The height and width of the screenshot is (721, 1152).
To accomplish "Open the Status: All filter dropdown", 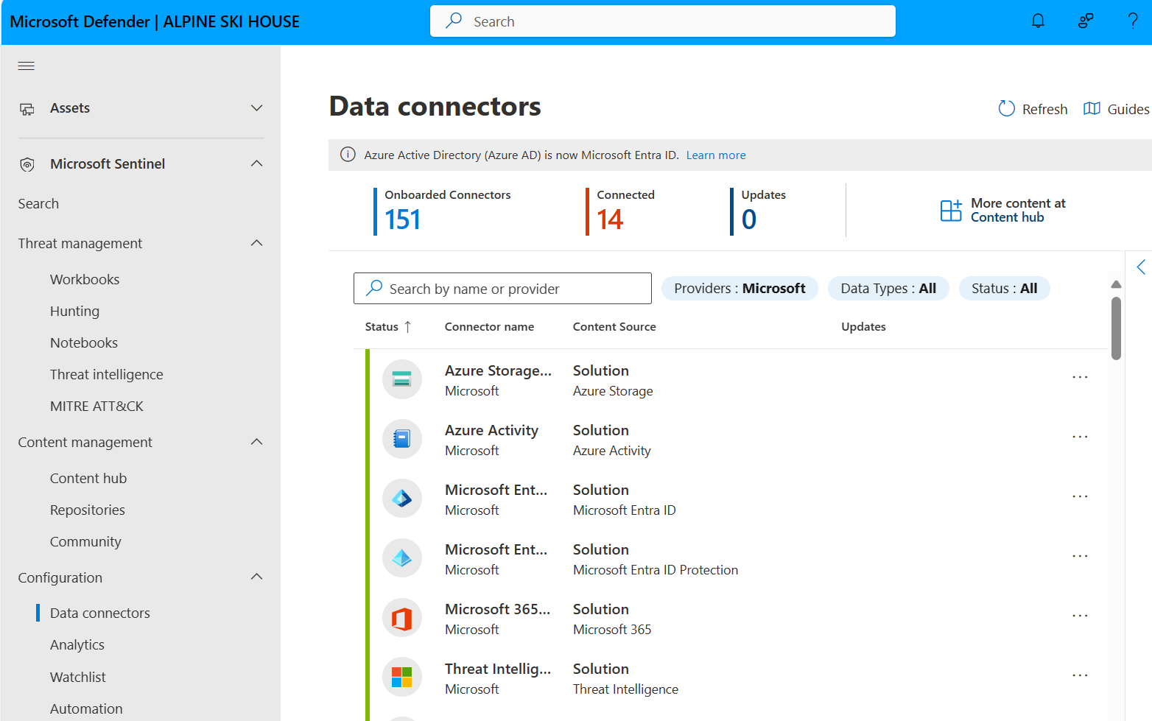I will [x=1004, y=288].
